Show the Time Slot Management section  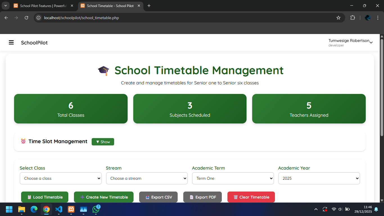pyautogui.click(x=103, y=141)
